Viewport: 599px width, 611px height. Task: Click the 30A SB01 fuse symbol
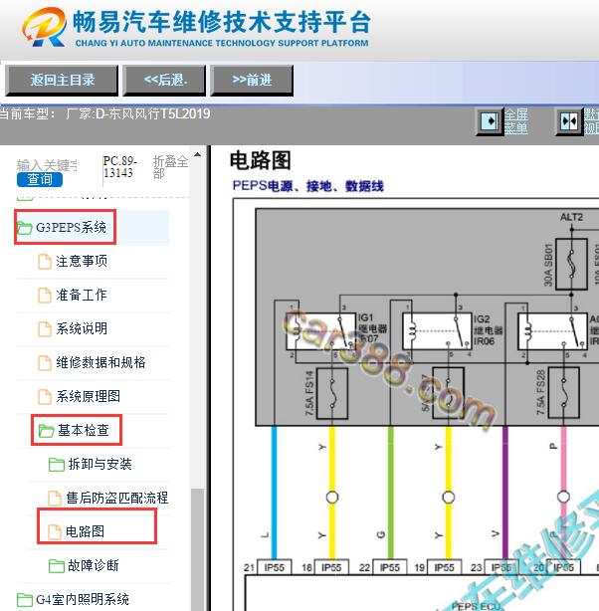(571, 264)
